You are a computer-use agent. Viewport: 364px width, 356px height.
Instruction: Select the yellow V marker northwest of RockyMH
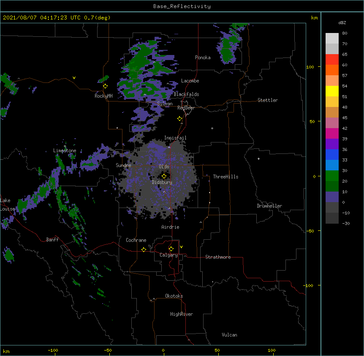[74, 78]
